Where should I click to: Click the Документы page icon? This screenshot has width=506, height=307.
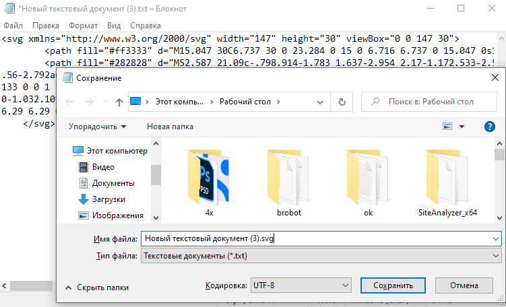click(x=84, y=183)
